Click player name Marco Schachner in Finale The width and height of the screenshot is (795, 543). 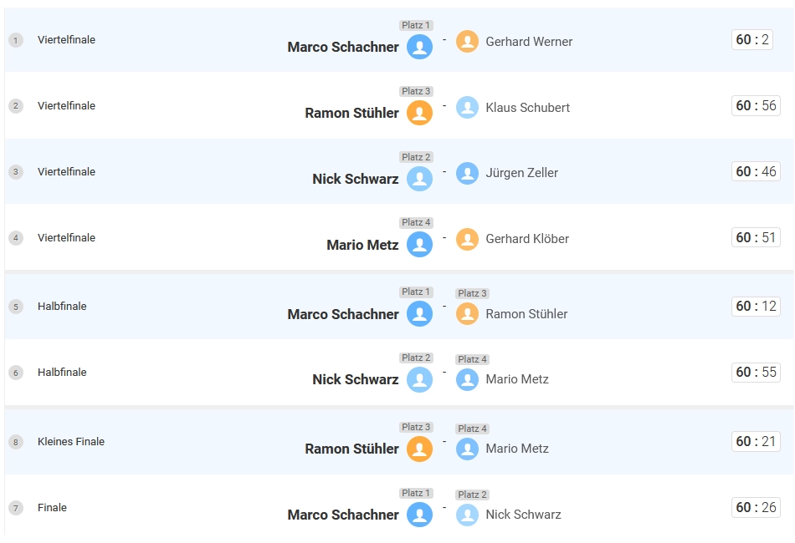tap(343, 515)
